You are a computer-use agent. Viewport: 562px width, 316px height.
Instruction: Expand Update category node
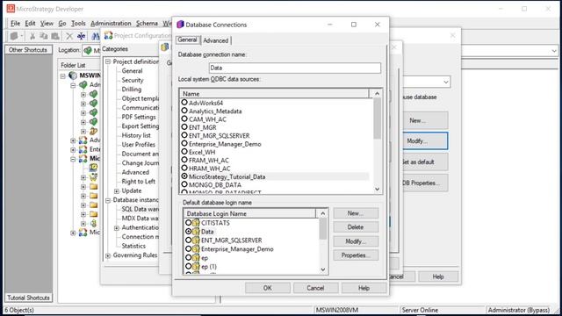(117, 191)
